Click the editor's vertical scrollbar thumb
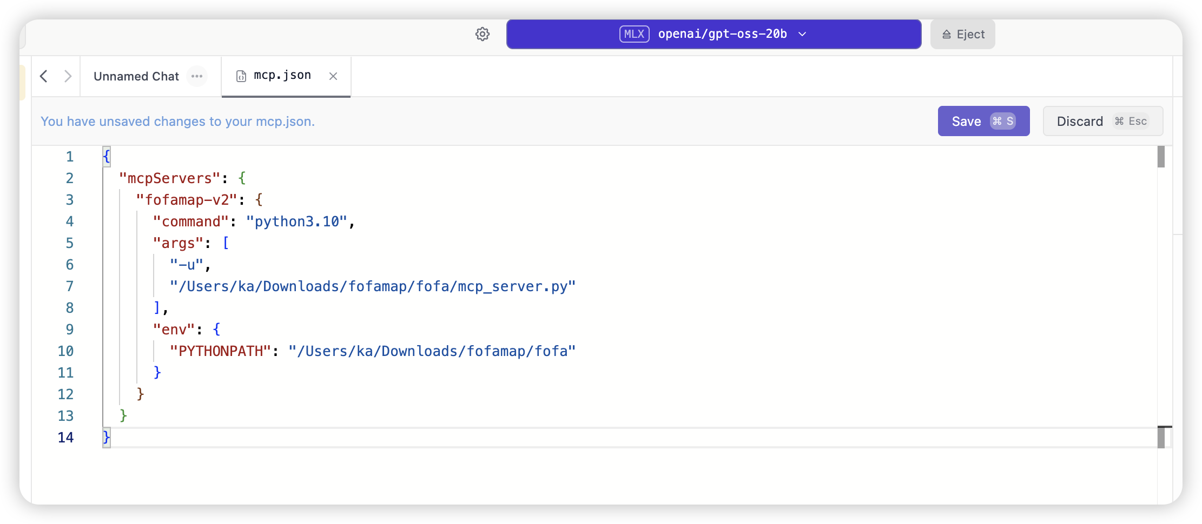The height and width of the screenshot is (524, 1202). click(1161, 157)
